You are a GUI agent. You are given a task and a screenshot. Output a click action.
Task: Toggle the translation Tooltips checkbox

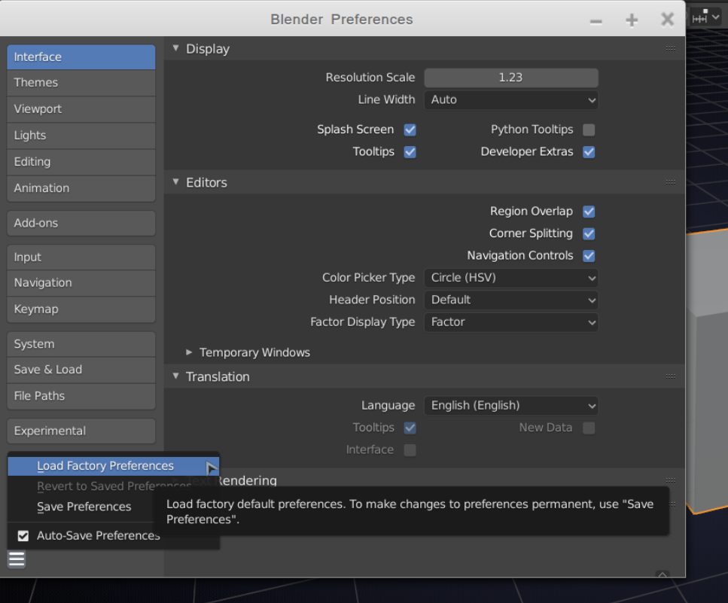point(410,428)
